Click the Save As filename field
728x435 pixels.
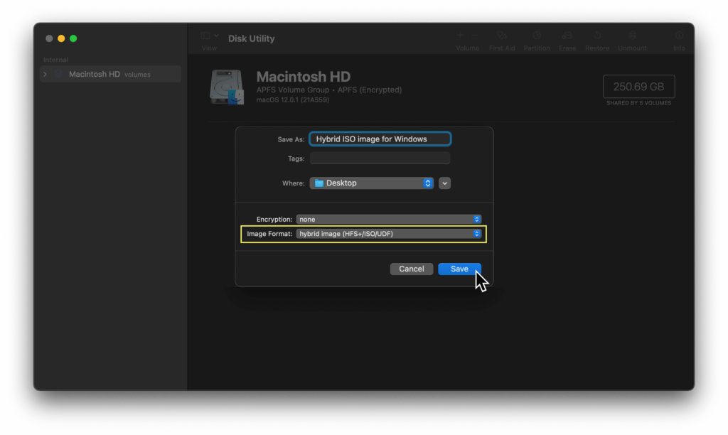(x=380, y=139)
